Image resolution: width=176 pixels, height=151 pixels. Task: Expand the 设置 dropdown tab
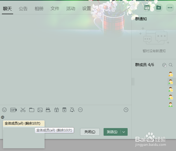click(x=89, y=9)
